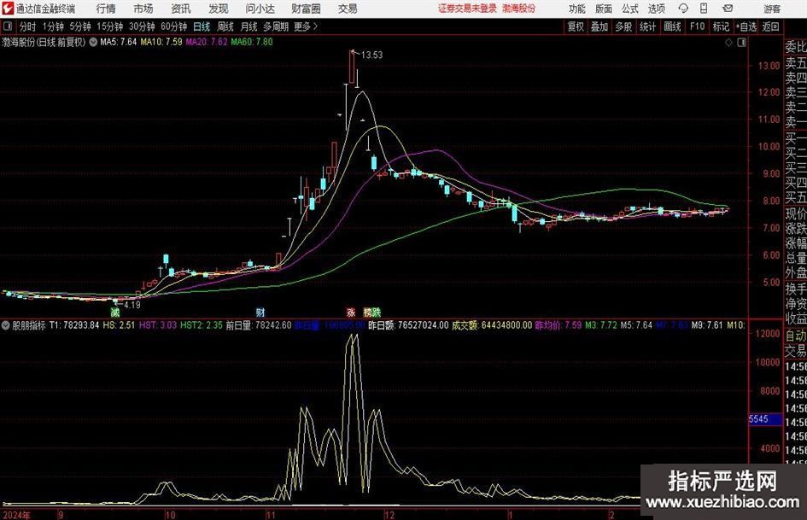Open the 资讯 menu

point(181,9)
